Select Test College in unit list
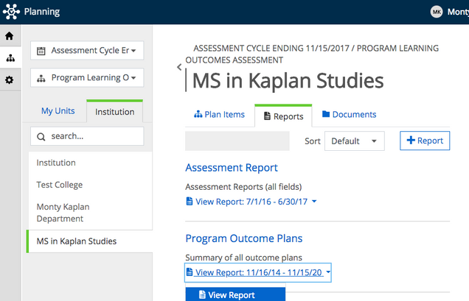This screenshot has height=301, width=469. pyautogui.click(x=60, y=185)
